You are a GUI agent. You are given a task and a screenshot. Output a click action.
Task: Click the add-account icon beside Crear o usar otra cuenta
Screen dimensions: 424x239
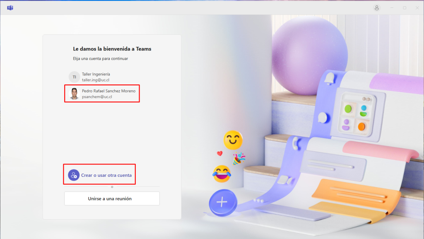click(74, 175)
